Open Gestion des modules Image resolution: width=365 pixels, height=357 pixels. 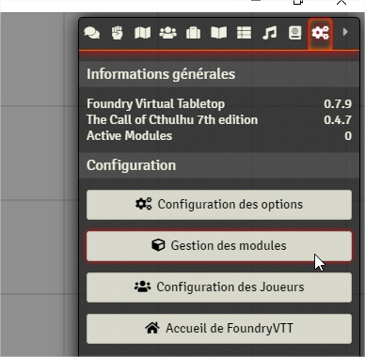[219, 246]
